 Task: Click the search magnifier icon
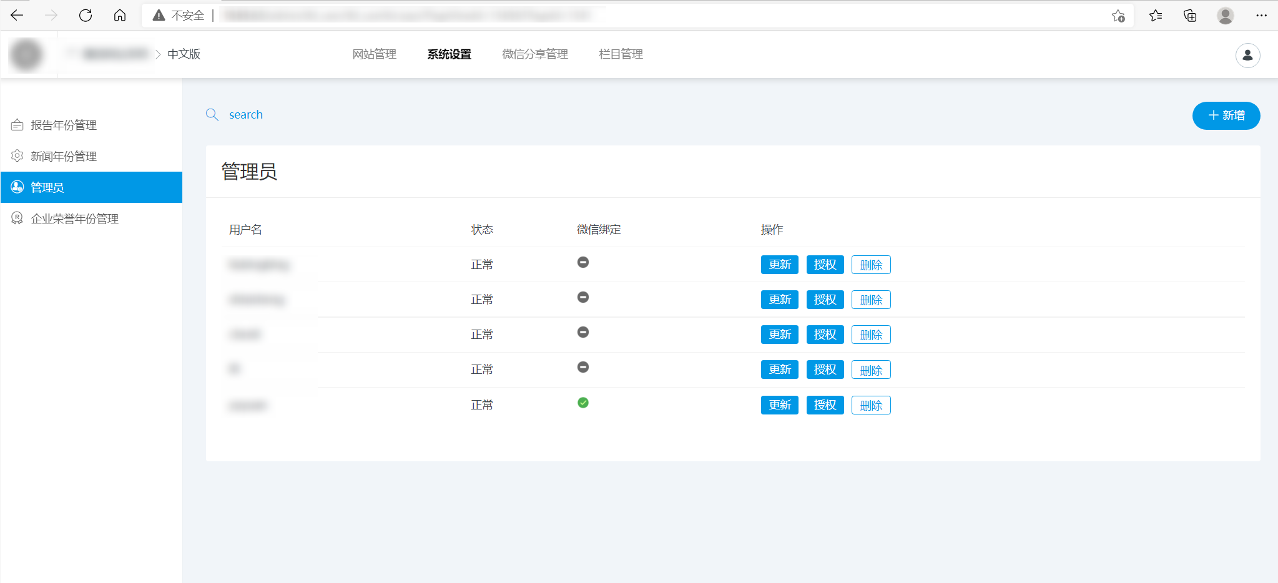[212, 115]
